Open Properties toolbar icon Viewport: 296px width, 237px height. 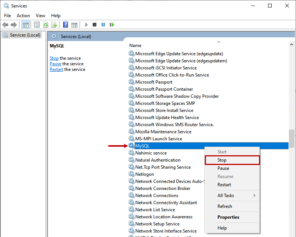pos(37,25)
